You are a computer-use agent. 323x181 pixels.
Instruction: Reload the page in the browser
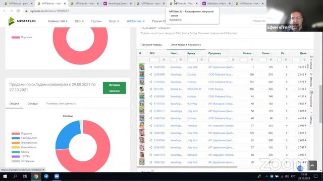coord(18,11)
